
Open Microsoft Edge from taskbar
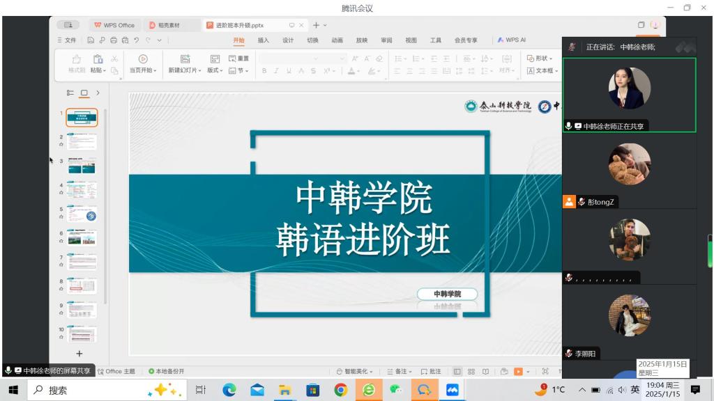pos(229,390)
